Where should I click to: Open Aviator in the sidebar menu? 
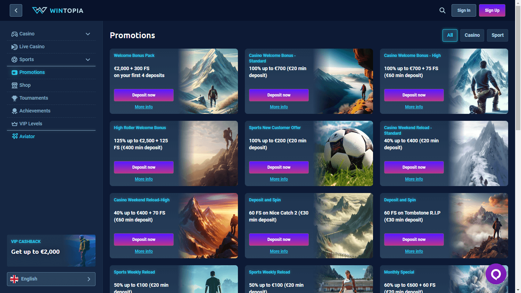pyautogui.click(x=51, y=136)
